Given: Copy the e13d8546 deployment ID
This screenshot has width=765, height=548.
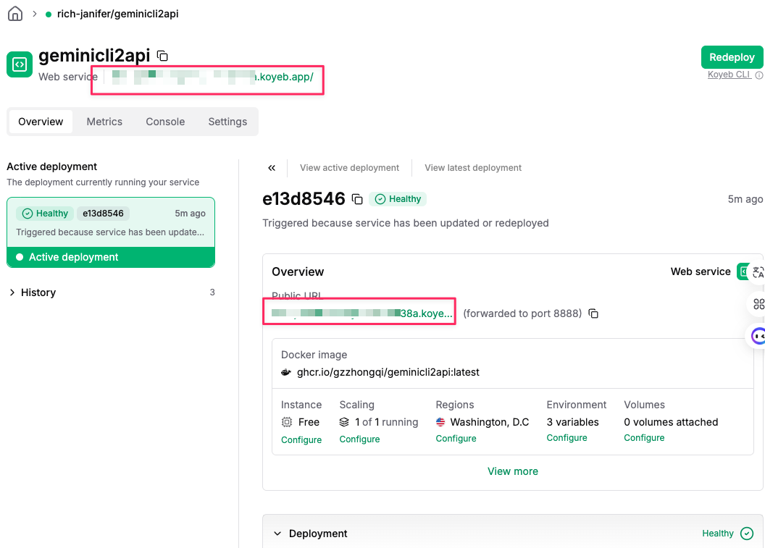Looking at the screenshot, I should (x=357, y=199).
